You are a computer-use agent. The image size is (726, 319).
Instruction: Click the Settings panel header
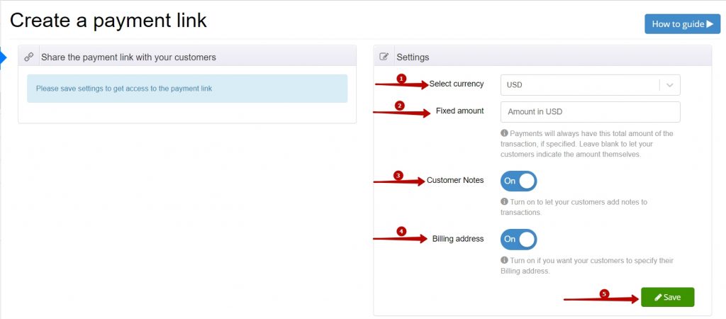coord(542,57)
